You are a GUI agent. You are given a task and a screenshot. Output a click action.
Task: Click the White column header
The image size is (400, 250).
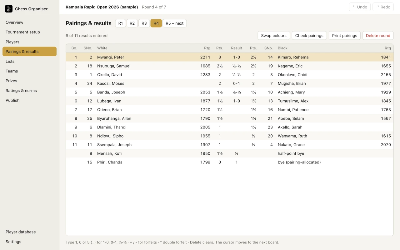pyautogui.click(x=102, y=48)
